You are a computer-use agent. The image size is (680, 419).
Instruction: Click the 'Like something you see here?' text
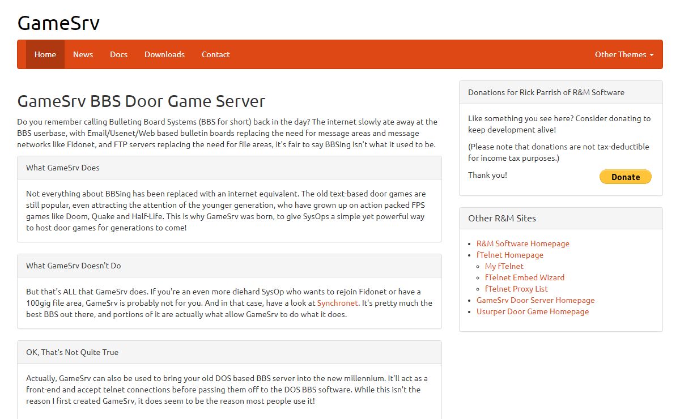point(559,124)
